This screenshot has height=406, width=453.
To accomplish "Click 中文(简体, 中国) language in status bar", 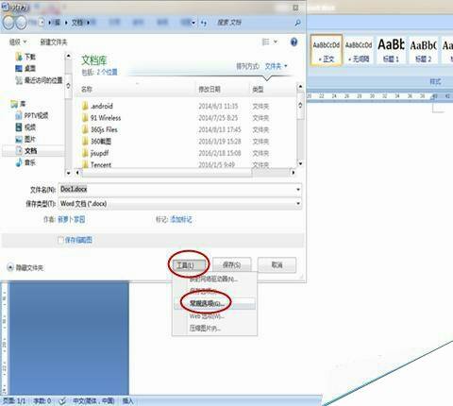I will [93, 401].
